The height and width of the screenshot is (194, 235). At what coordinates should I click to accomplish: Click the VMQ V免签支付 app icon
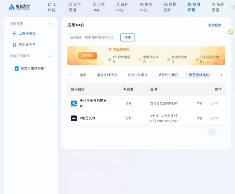tap(74, 118)
